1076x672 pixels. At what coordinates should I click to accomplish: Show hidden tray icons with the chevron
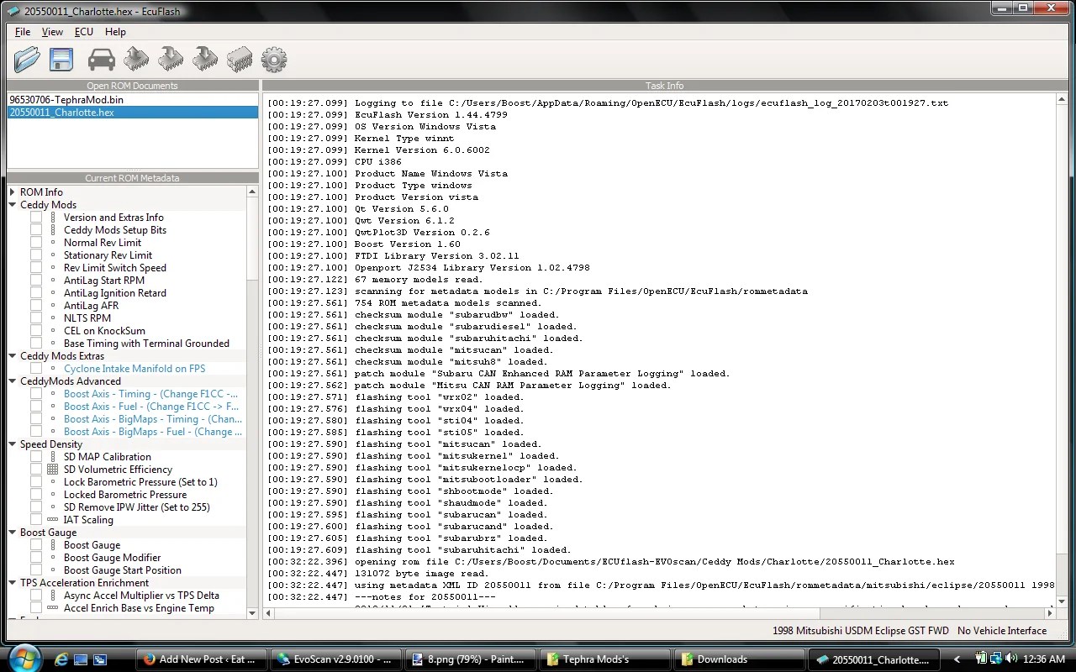click(x=957, y=659)
